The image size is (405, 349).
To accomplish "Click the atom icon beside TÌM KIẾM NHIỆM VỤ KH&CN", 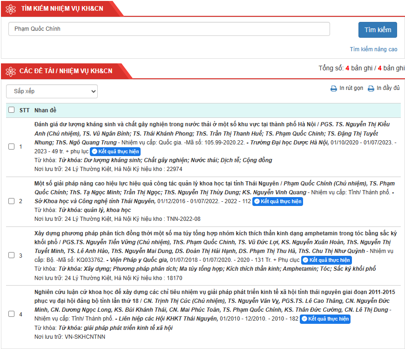I will click(x=11, y=9).
